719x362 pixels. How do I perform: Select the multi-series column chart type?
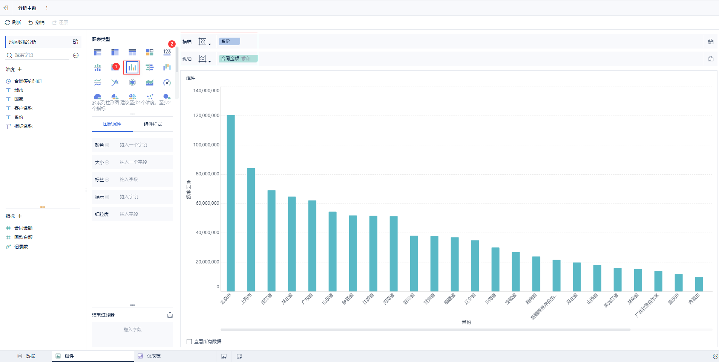[132, 68]
